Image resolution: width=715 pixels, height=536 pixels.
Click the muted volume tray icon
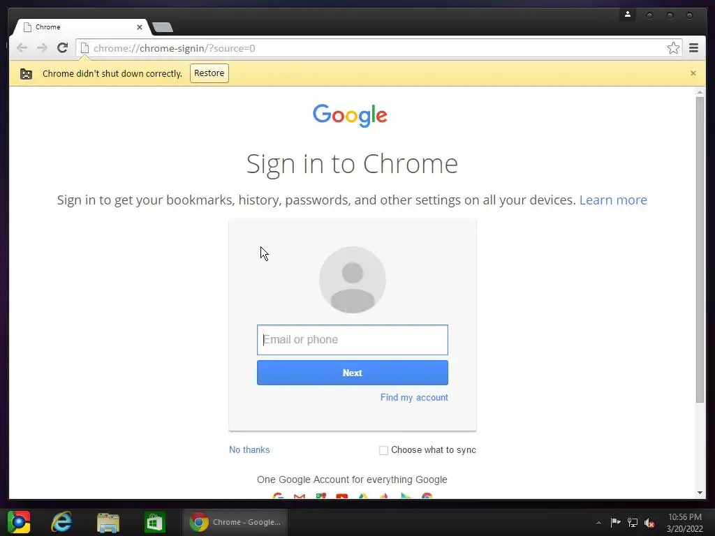[649, 522]
